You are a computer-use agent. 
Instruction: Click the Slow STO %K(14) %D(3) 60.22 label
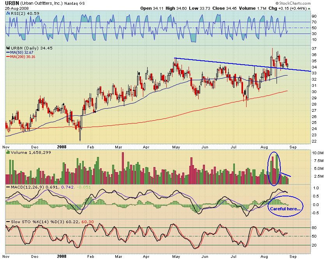(45, 222)
